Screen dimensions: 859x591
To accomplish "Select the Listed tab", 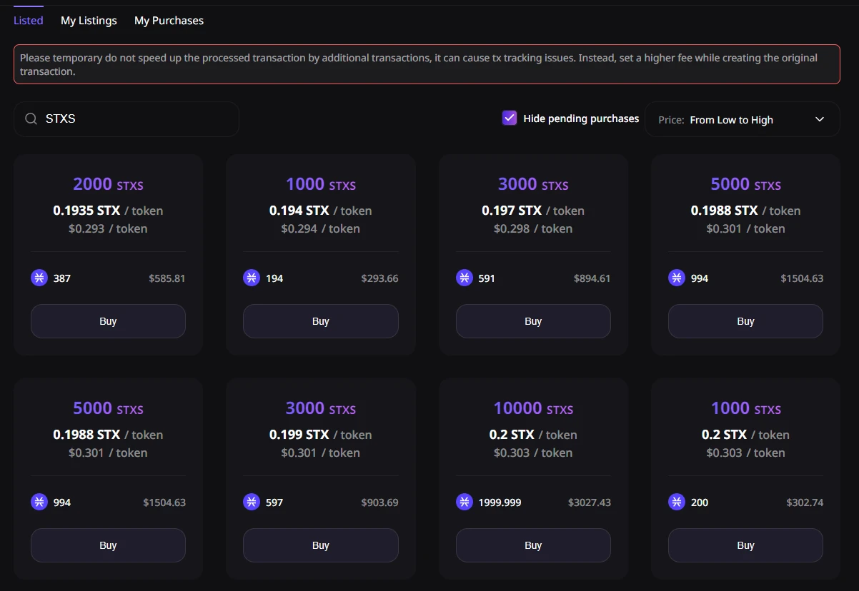I will point(29,21).
